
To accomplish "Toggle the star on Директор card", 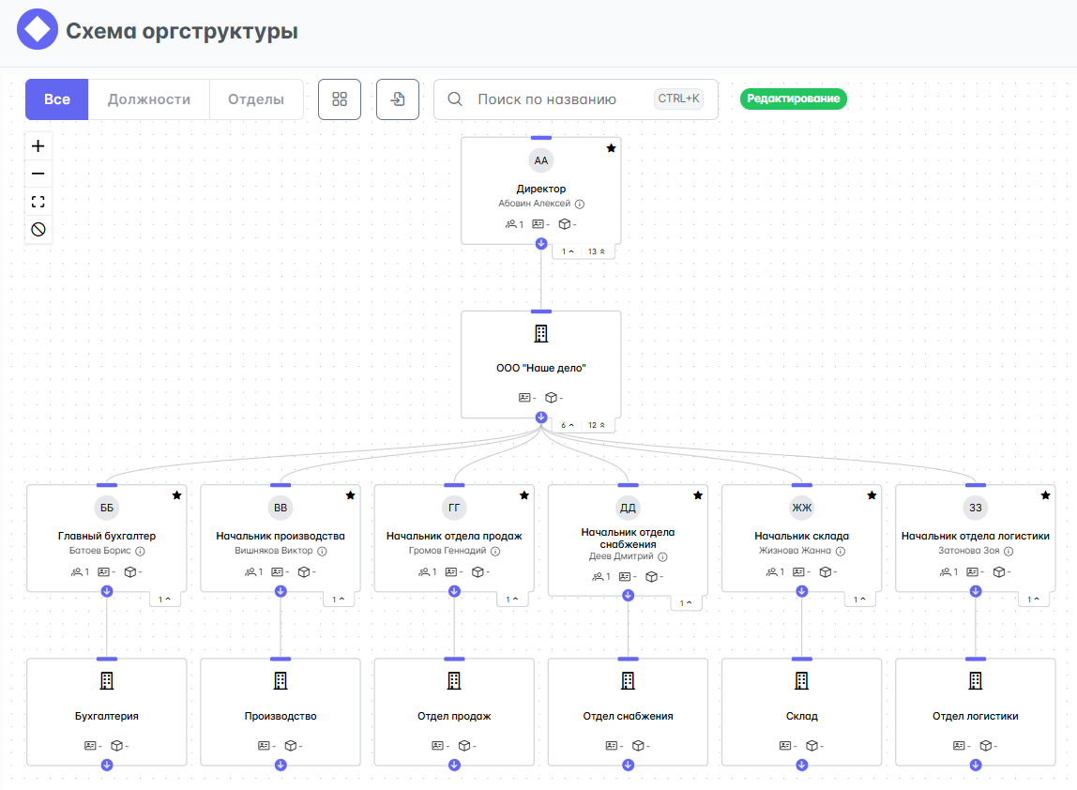I will [611, 148].
